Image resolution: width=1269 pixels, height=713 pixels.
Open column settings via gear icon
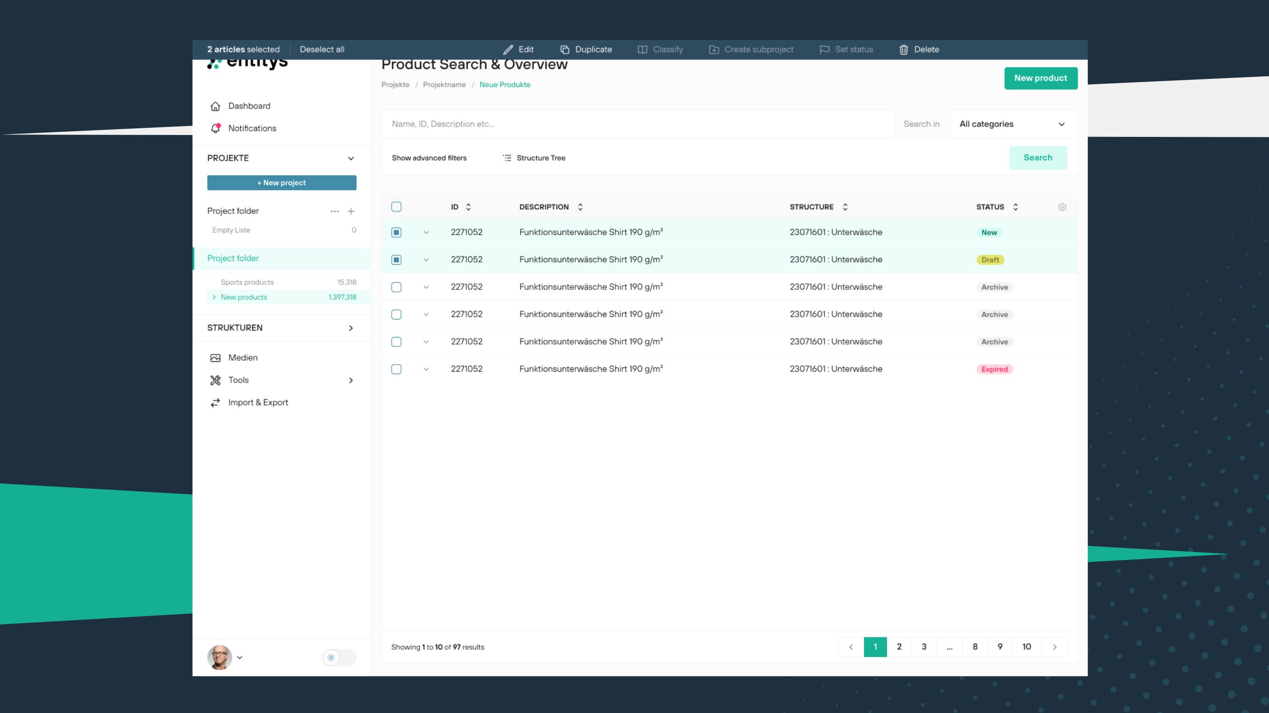pos(1062,207)
